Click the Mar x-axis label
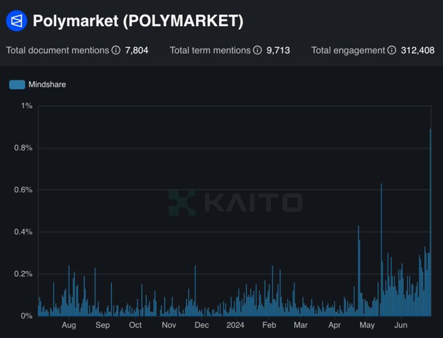This screenshot has height=338, width=443. (300, 325)
